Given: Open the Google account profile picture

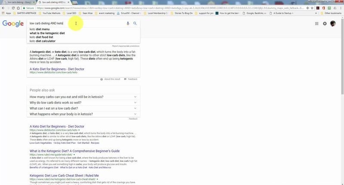Looking at the screenshot, I should pyautogui.click(x=333, y=24).
